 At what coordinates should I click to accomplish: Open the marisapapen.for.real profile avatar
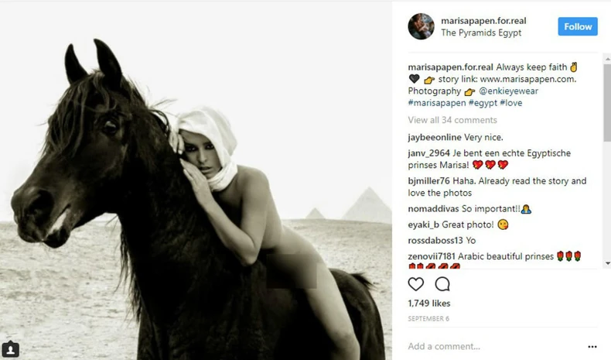click(x=421, y=26)
